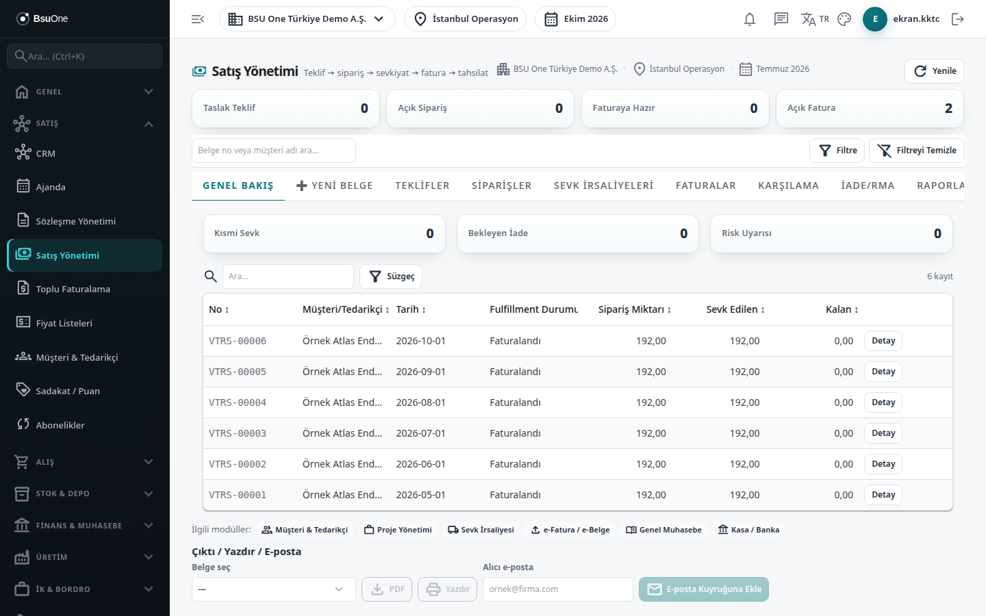986x616 pixels.
Task: Expand the ALIŞ sidebar section
Action: pos(85,462)
